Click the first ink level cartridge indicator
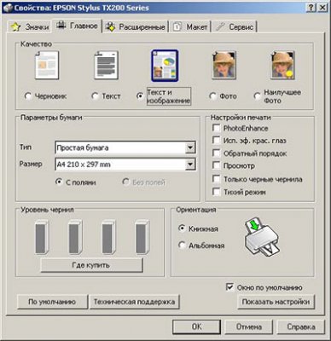 click(x=41, y=237)
